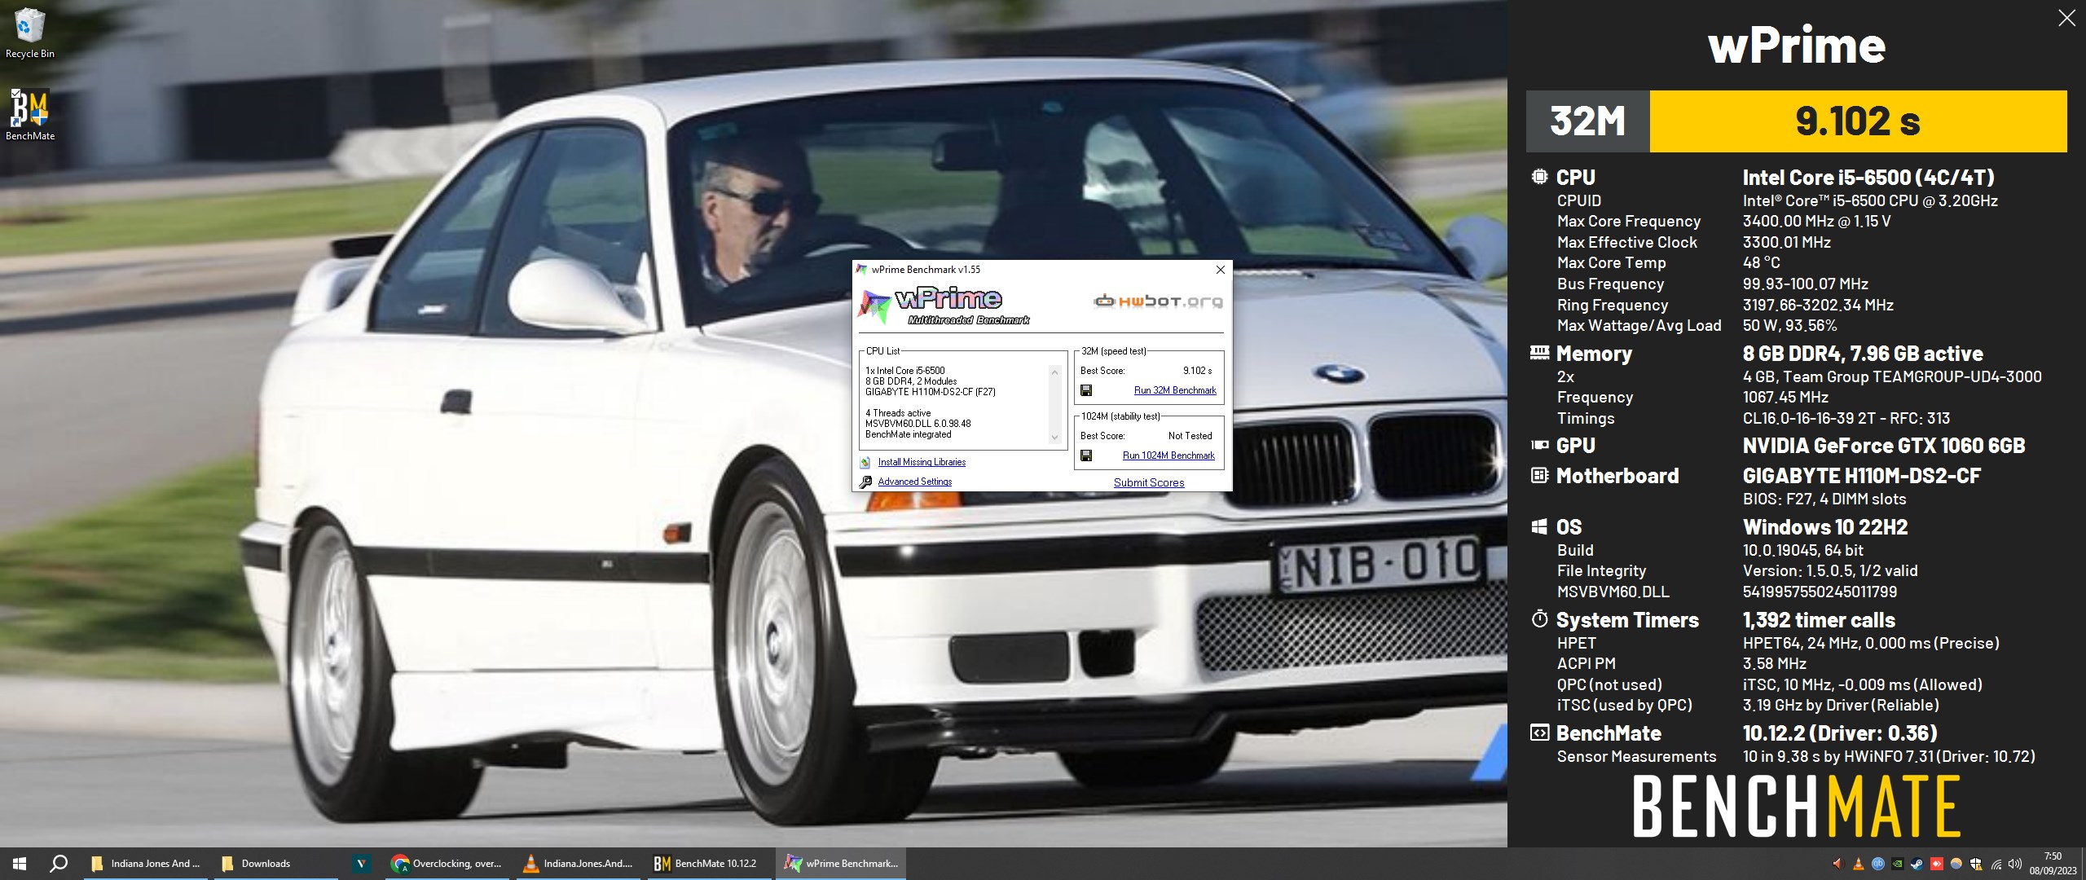
Task: Click the floppy save icon for 32M score
Action: pos(1086,390)
